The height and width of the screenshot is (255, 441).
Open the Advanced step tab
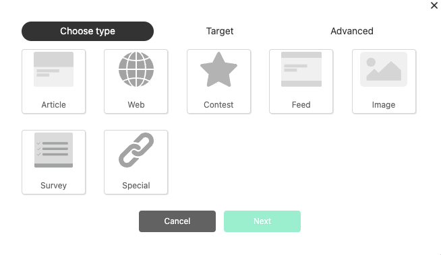352,31
